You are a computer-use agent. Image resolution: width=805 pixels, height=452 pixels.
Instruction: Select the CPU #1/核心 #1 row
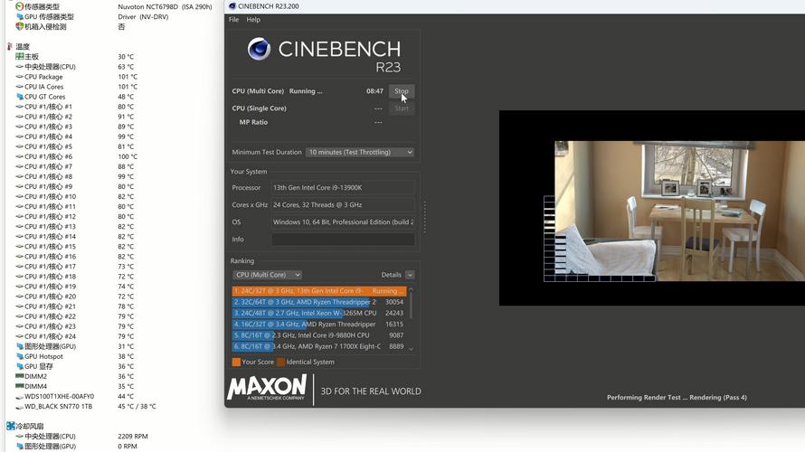pyautogui.click(x=74, y=107)
